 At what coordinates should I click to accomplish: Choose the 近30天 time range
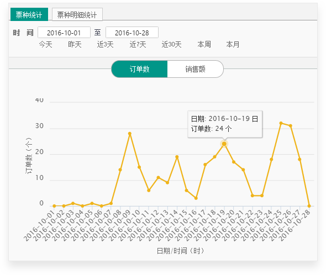(x=171, y=44)
